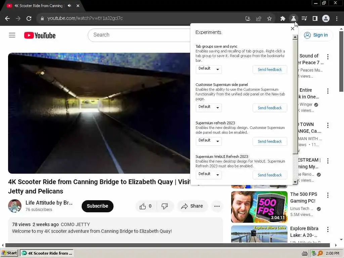This screenshot has width=344, height=258.
Task: Open the orange magnifier tray icon
Action: pos(320,253)
